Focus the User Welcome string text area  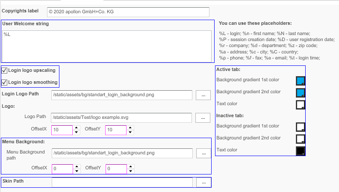pyautogui.click(x=107, y=46)
